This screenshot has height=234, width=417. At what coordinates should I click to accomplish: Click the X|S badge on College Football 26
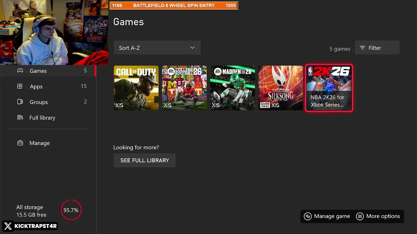pos(167,105)
